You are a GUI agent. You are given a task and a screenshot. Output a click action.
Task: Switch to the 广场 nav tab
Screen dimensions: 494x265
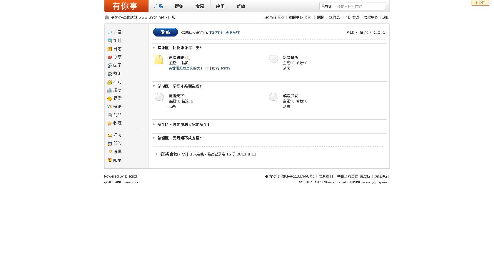(159, 6)
